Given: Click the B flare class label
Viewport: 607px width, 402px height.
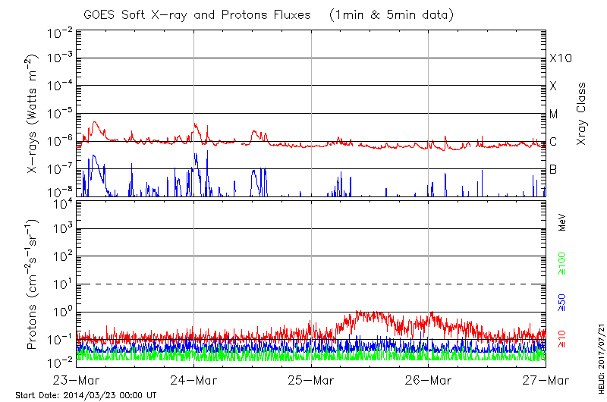Looking at the screenshot, I should point(553,169).
